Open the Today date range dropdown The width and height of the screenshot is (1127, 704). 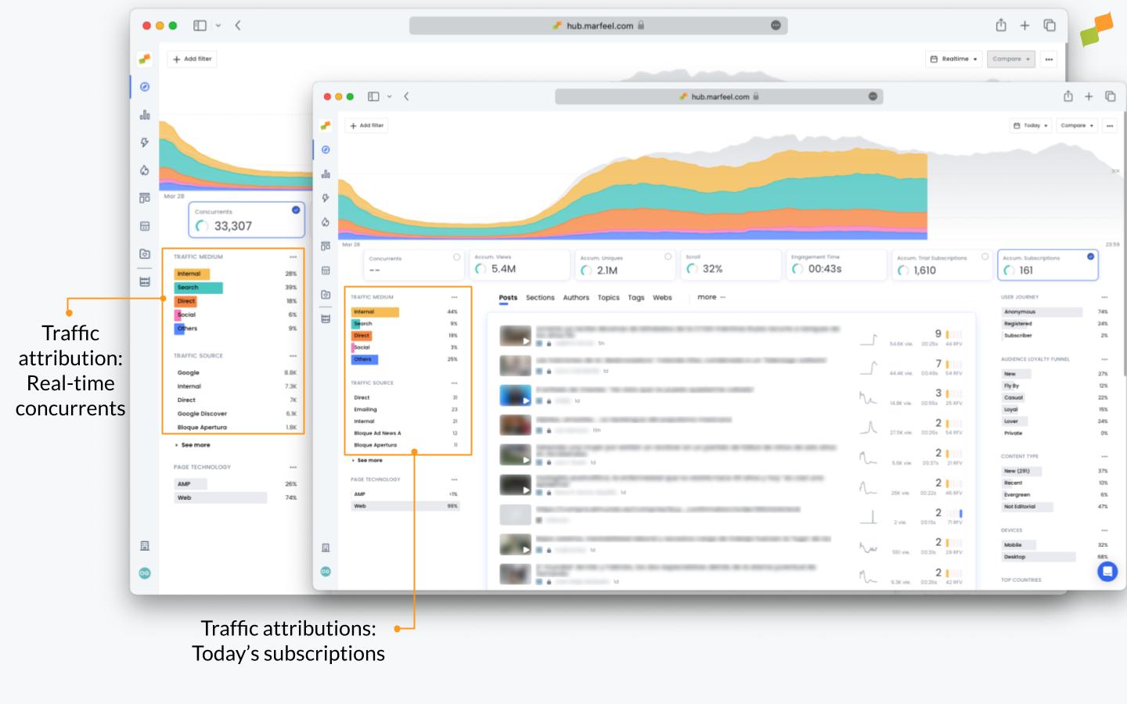point(1031,125)
